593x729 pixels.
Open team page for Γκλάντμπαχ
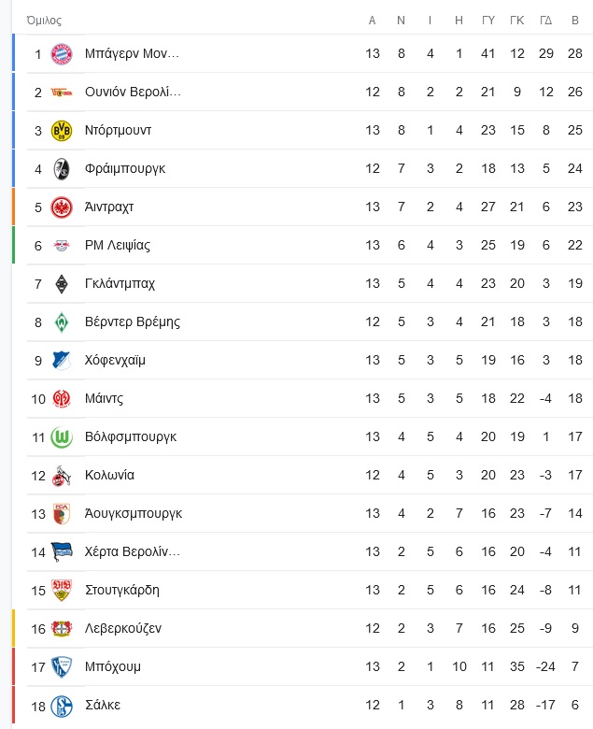click(x=120, y=283)
